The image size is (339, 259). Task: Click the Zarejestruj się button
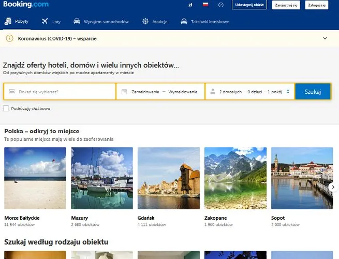point(286,5)
